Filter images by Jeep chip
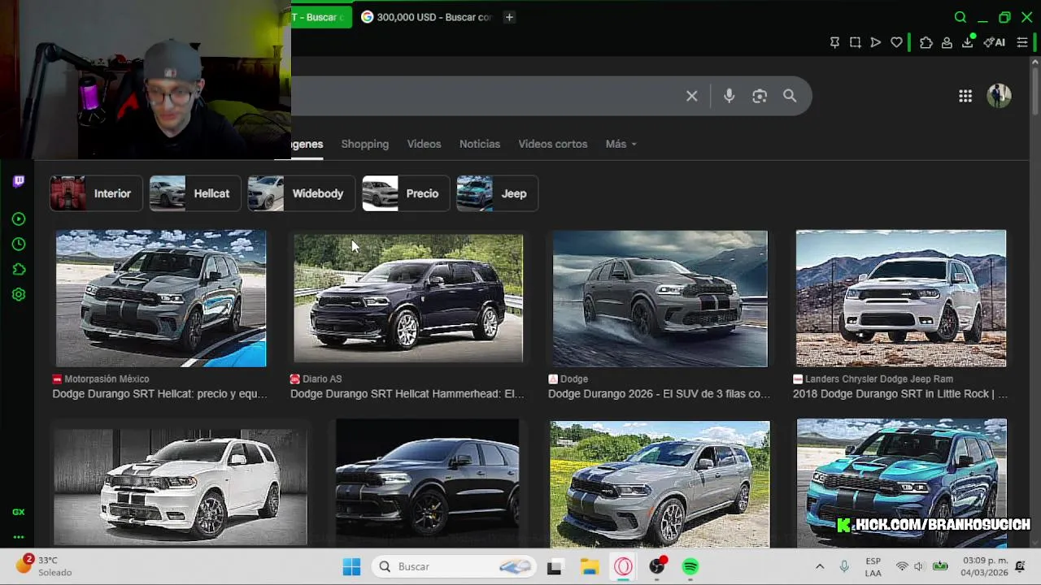This screenshot has height=585, width=1041. click(497, 193)
